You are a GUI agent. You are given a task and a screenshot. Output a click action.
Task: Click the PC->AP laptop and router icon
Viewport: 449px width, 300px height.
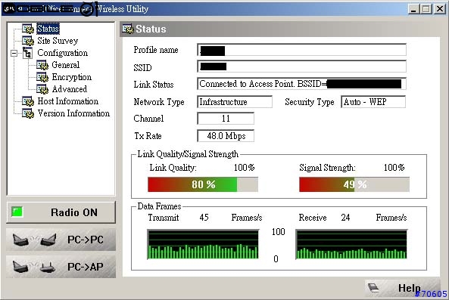pyautogui.click(x=34, y=267)
